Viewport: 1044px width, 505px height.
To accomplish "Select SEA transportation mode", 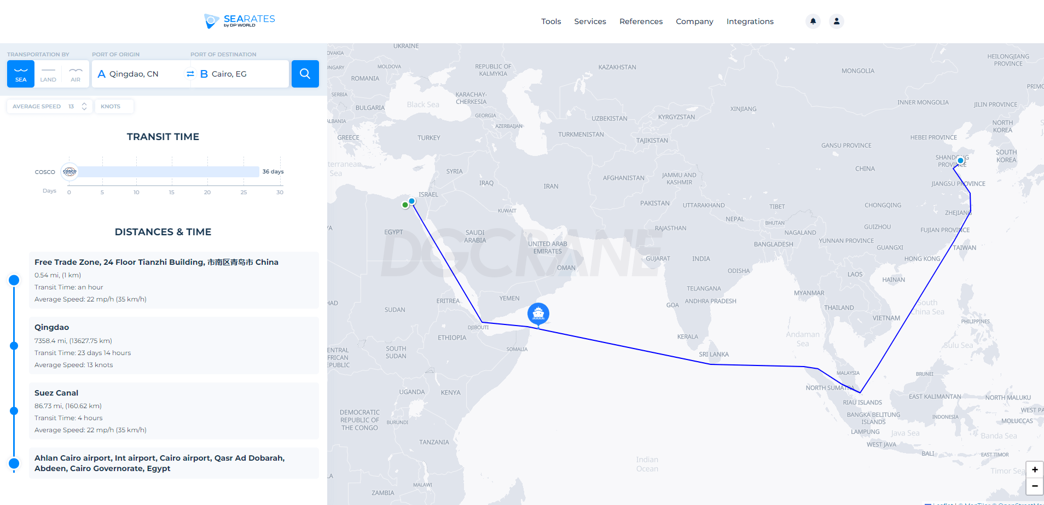I will pyautogui.click(x=21, y=74).
